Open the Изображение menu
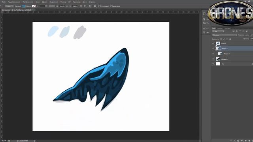The height and width of the screenshot is (142, 253). pyautogui.click(x=28, y=2)
